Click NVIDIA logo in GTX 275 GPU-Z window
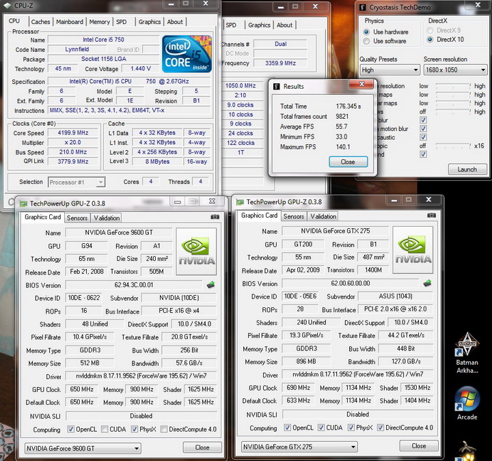 pyautogui.click(x=413, y=250)
